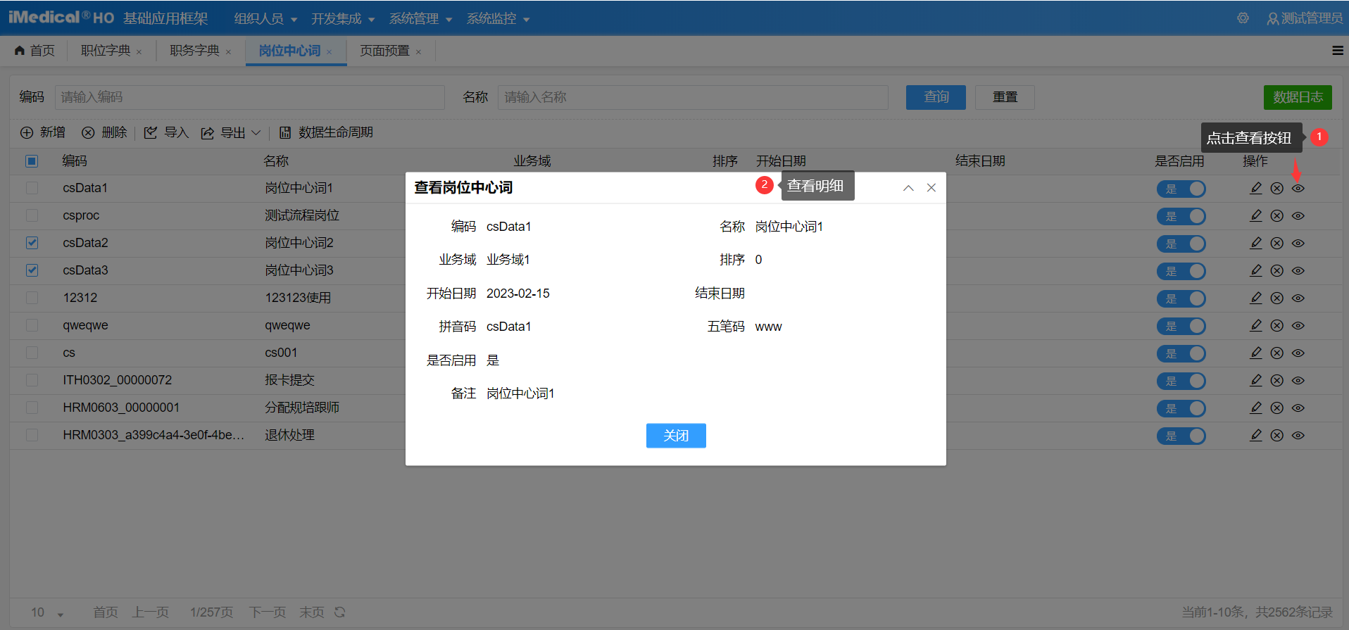Click the 关闭 button in dialog

click(676, 436)
